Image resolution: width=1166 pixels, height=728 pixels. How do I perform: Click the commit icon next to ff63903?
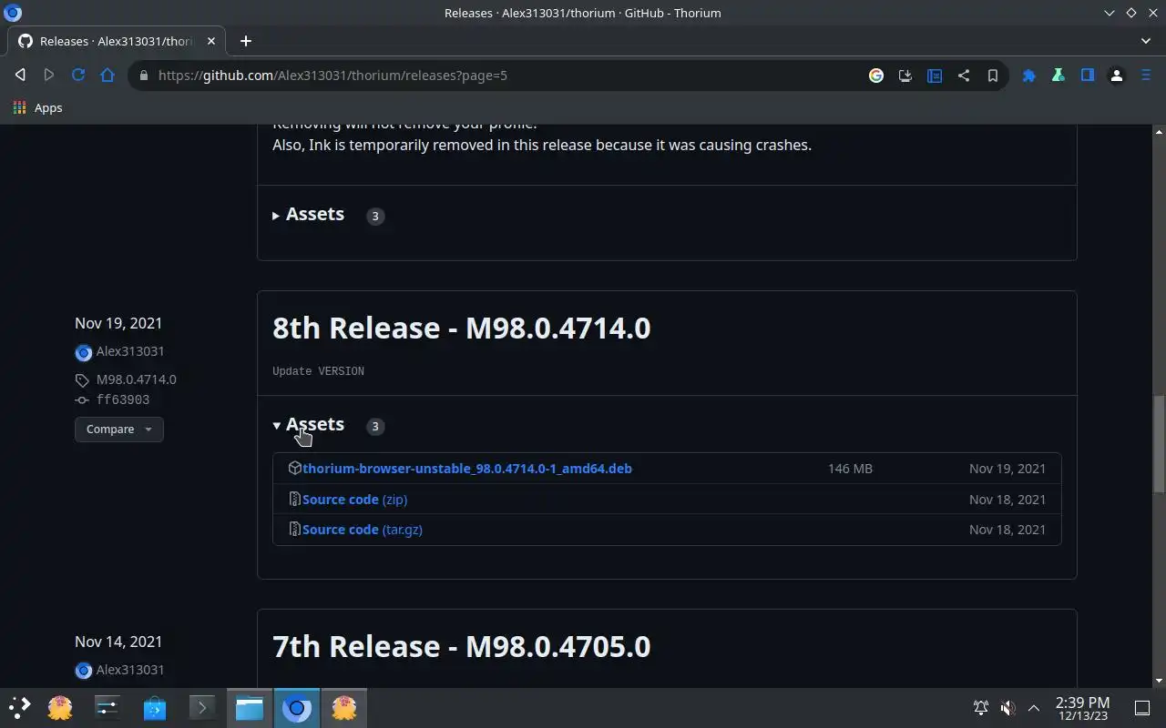point(83,400)
